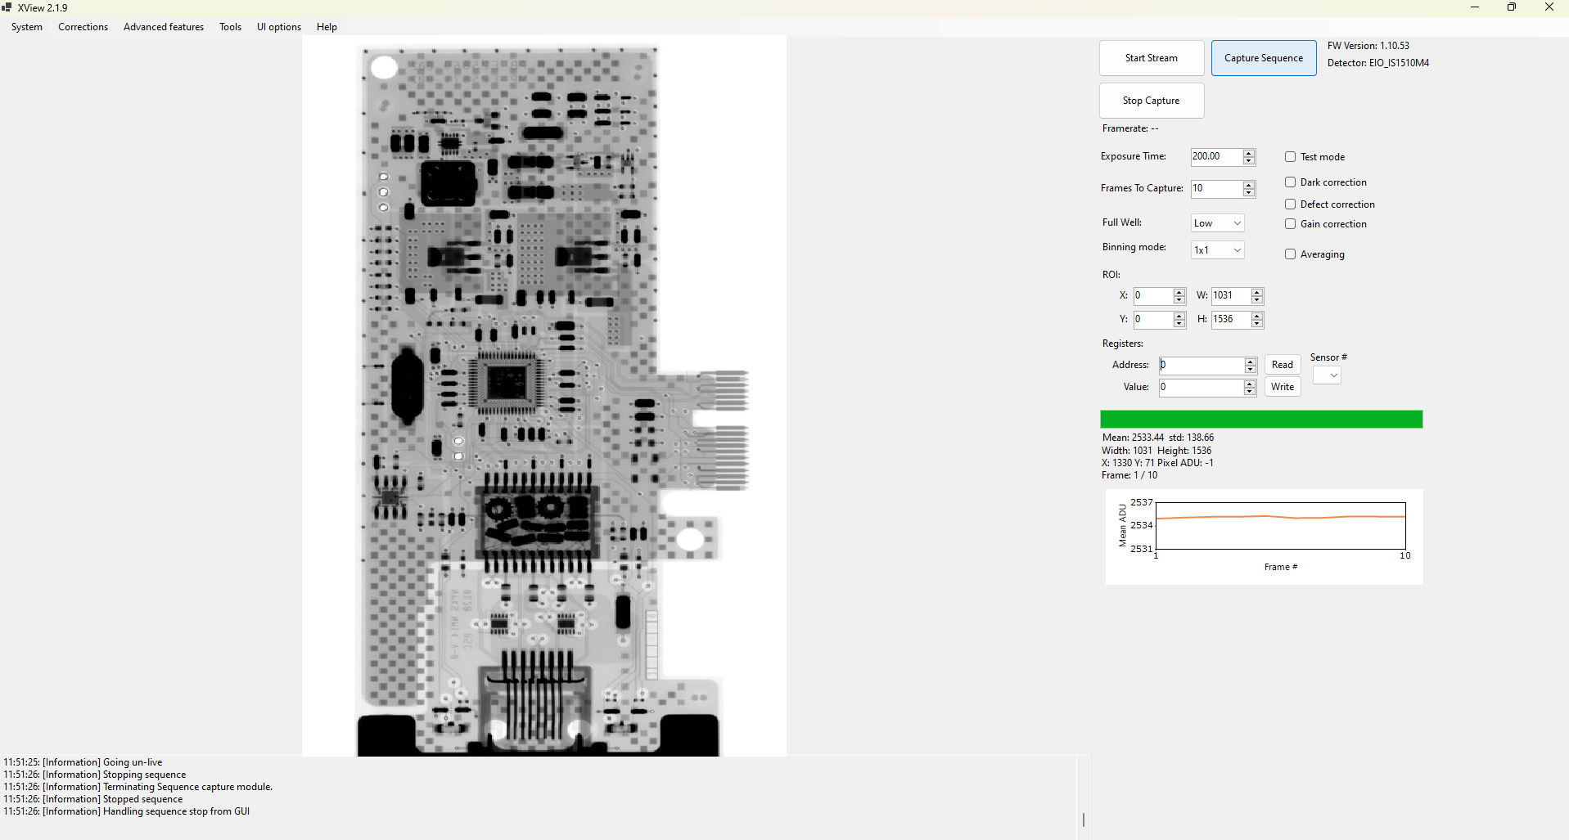Increase Frames To Capture with up arrow
Viewport: 1569px width, 840px height.
[1249, 185]
